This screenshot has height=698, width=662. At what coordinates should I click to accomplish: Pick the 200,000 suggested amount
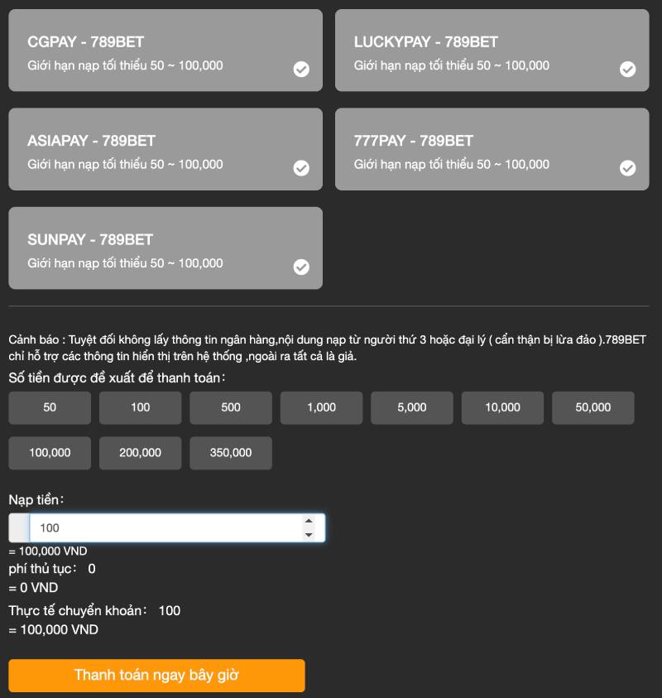[x=141, y=453]
